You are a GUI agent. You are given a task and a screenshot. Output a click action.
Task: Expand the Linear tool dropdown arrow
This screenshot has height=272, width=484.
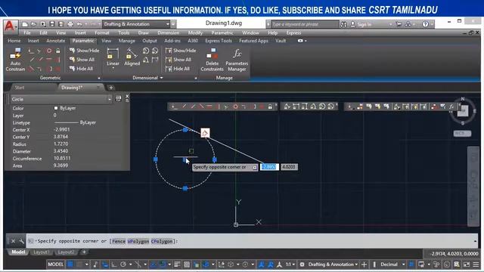pos(113,68)
